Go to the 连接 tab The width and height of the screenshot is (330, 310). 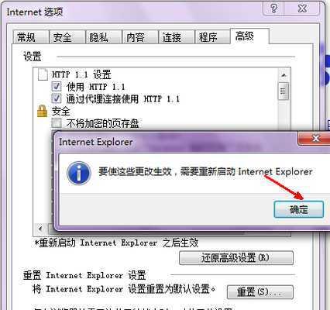point(177,37)
